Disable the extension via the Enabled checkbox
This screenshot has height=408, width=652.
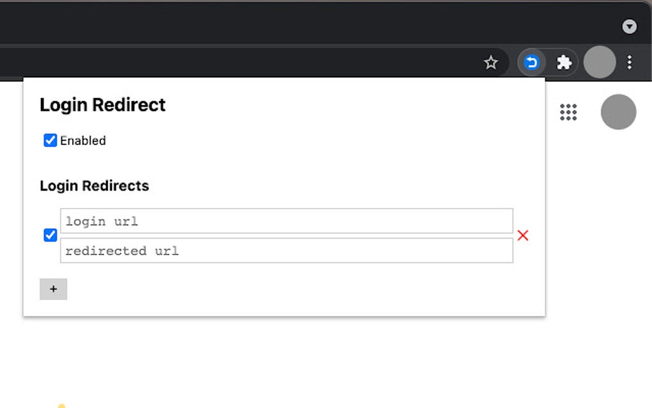tap(50, 140)
